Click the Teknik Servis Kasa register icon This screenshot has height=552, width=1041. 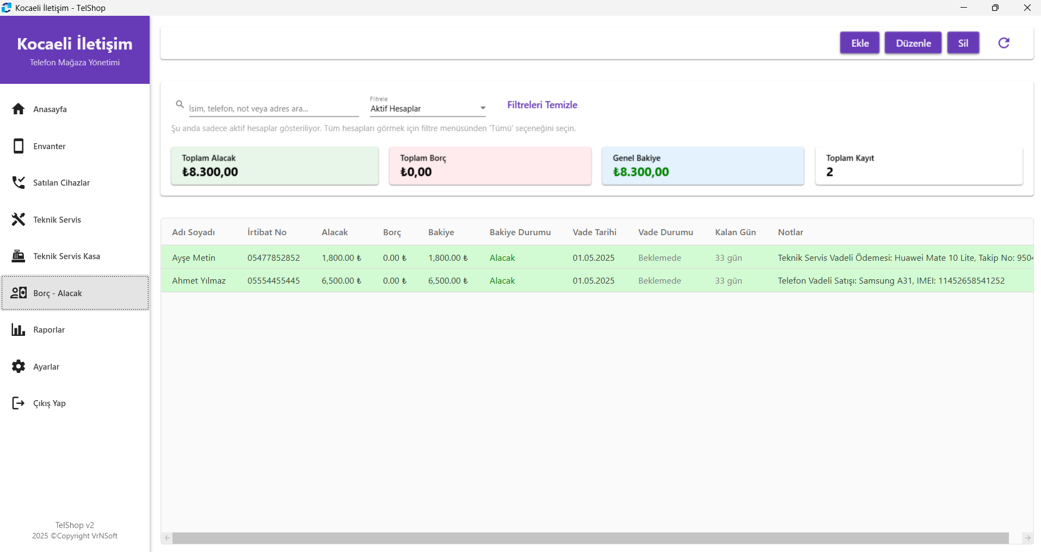(x=19, y=256)
